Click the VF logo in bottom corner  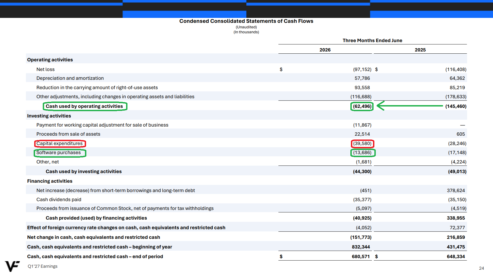12,266
